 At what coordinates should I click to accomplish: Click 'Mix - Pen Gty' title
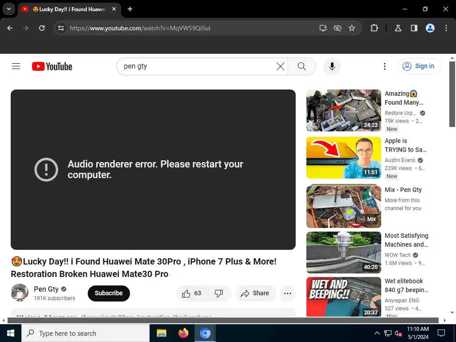403,190
